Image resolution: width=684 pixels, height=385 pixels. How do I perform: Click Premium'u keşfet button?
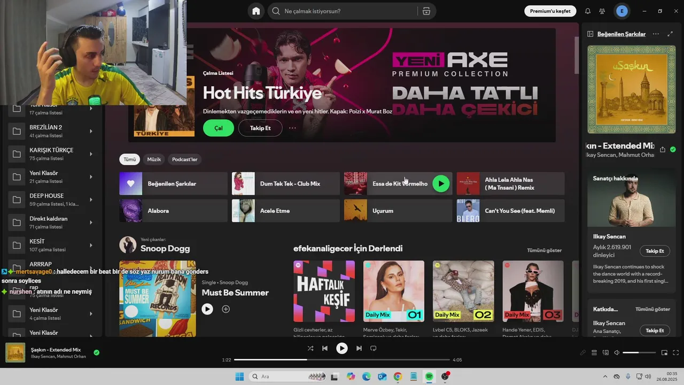click(x=550, y=11)
